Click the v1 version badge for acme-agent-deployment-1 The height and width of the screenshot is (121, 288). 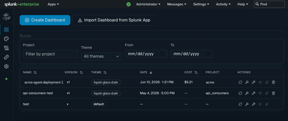(68, 82)
